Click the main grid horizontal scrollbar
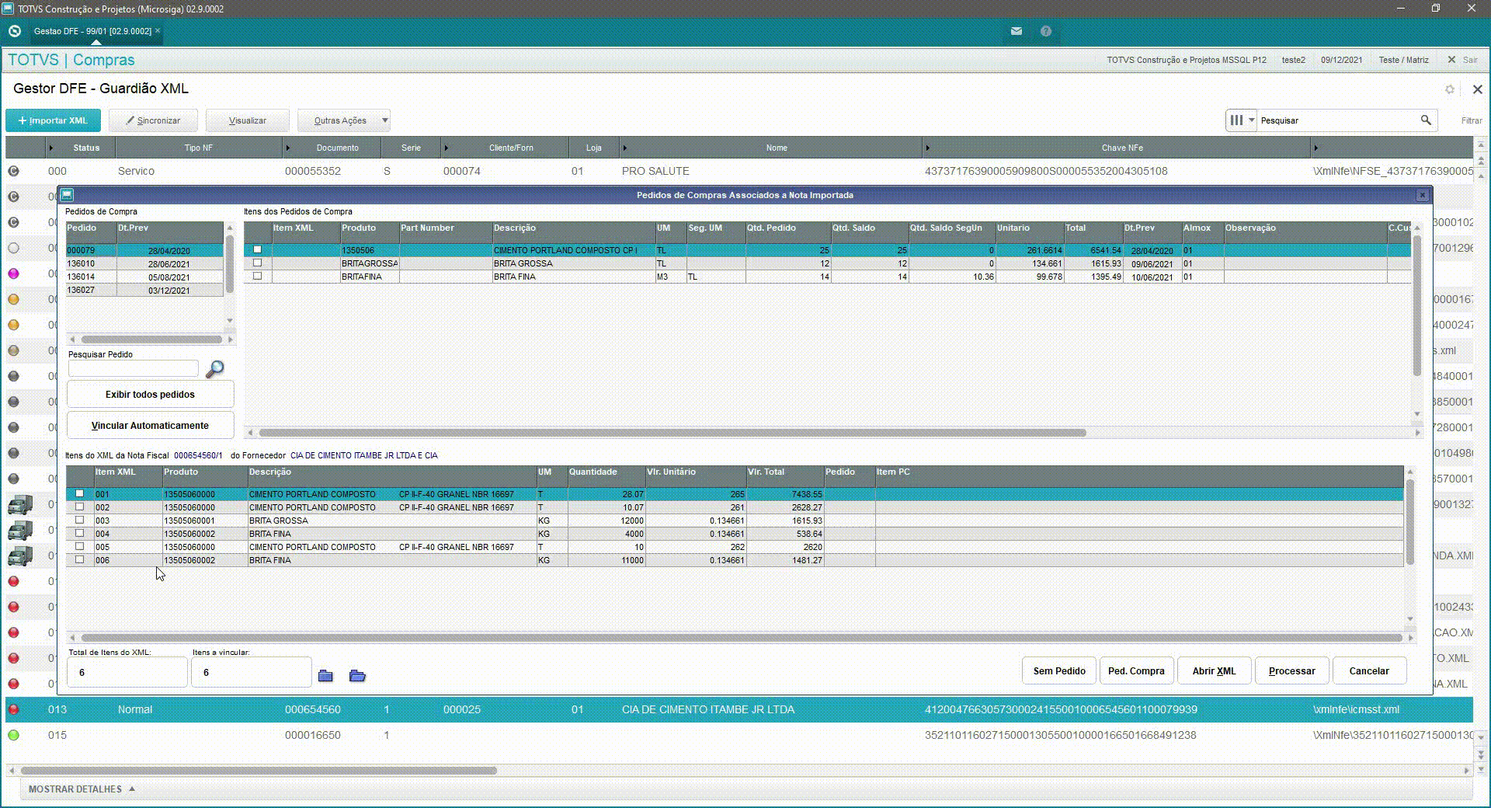Viewport: 1491px width, 808px height. [259, 771]
